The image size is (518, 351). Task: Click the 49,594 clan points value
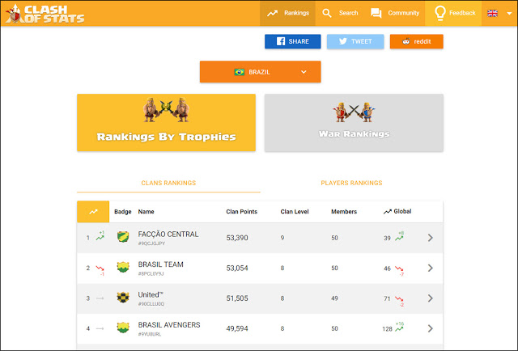tap(237, 328)
